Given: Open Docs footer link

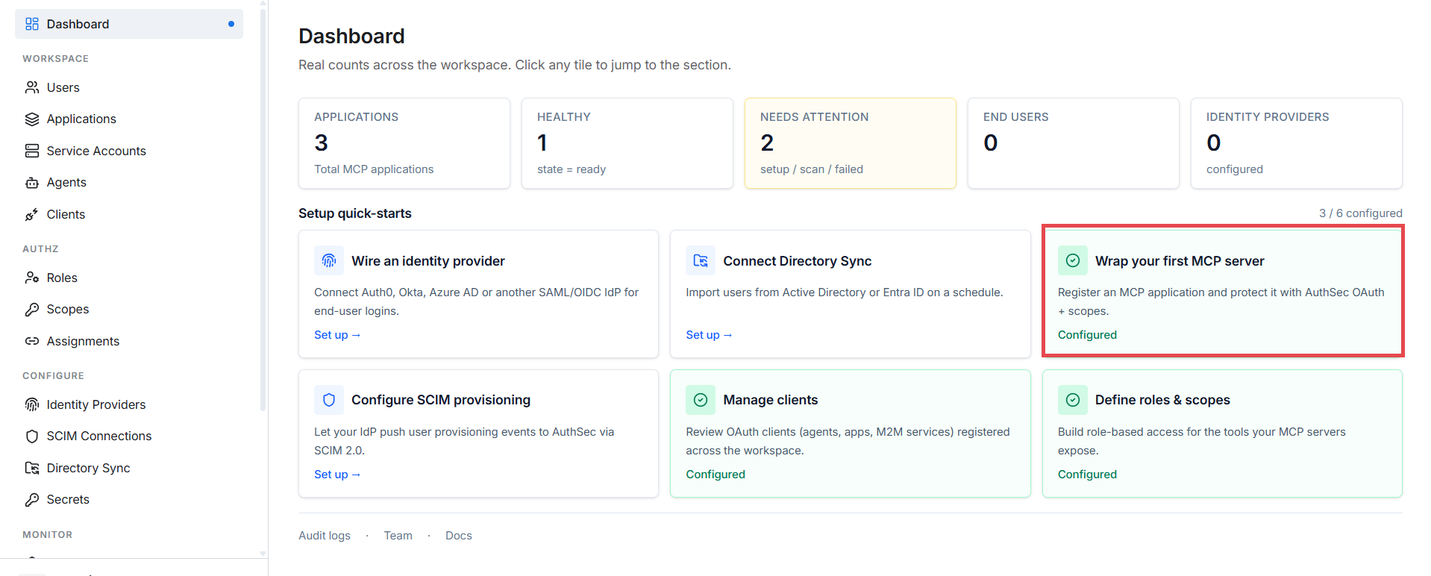Looking at the screenshot, I should tap(459, 536).
